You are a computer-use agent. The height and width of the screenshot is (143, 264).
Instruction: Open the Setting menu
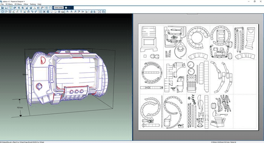click(33, 4)
